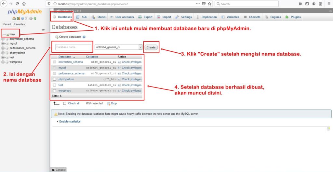Open the Status tab
The height and width of the screenshot is (172, 333).
[x=99, y=17]
